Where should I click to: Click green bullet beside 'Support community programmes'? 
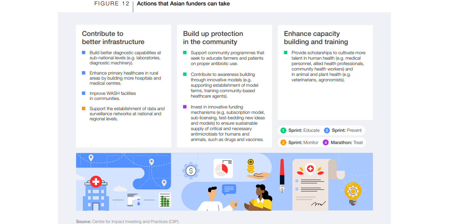pos(185,53)
